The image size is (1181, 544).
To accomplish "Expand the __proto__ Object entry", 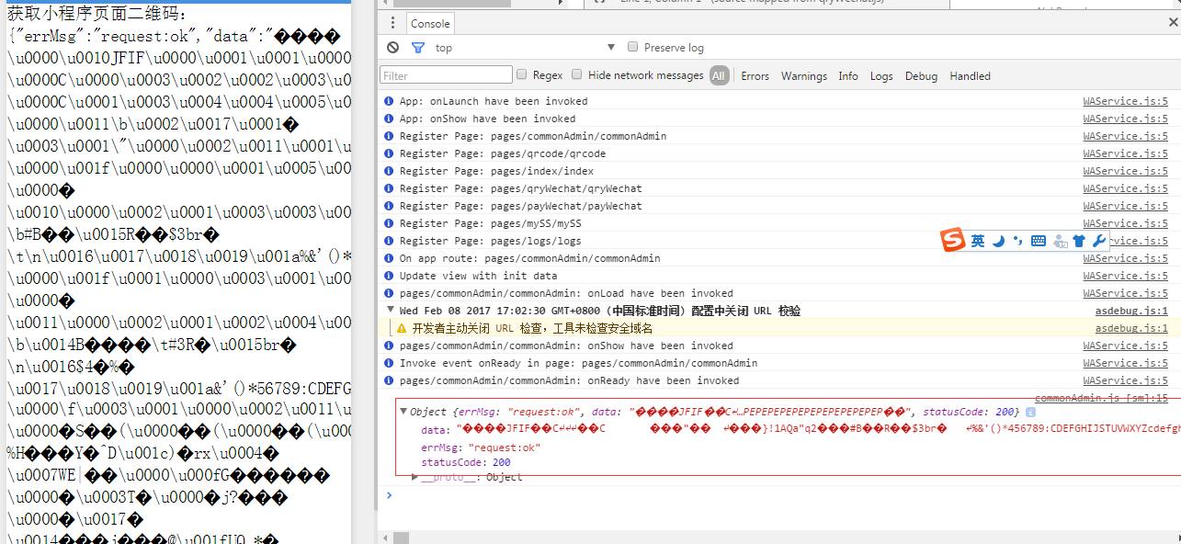I will [415, 477].
